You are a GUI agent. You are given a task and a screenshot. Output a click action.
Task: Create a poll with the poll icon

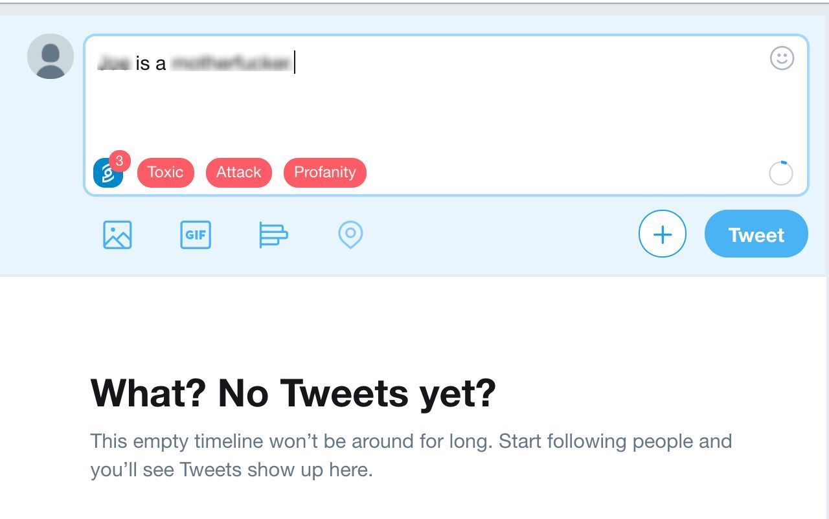273,235
